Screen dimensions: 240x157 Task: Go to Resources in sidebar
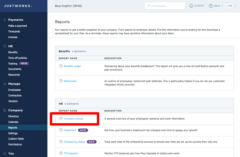(14, 75)
